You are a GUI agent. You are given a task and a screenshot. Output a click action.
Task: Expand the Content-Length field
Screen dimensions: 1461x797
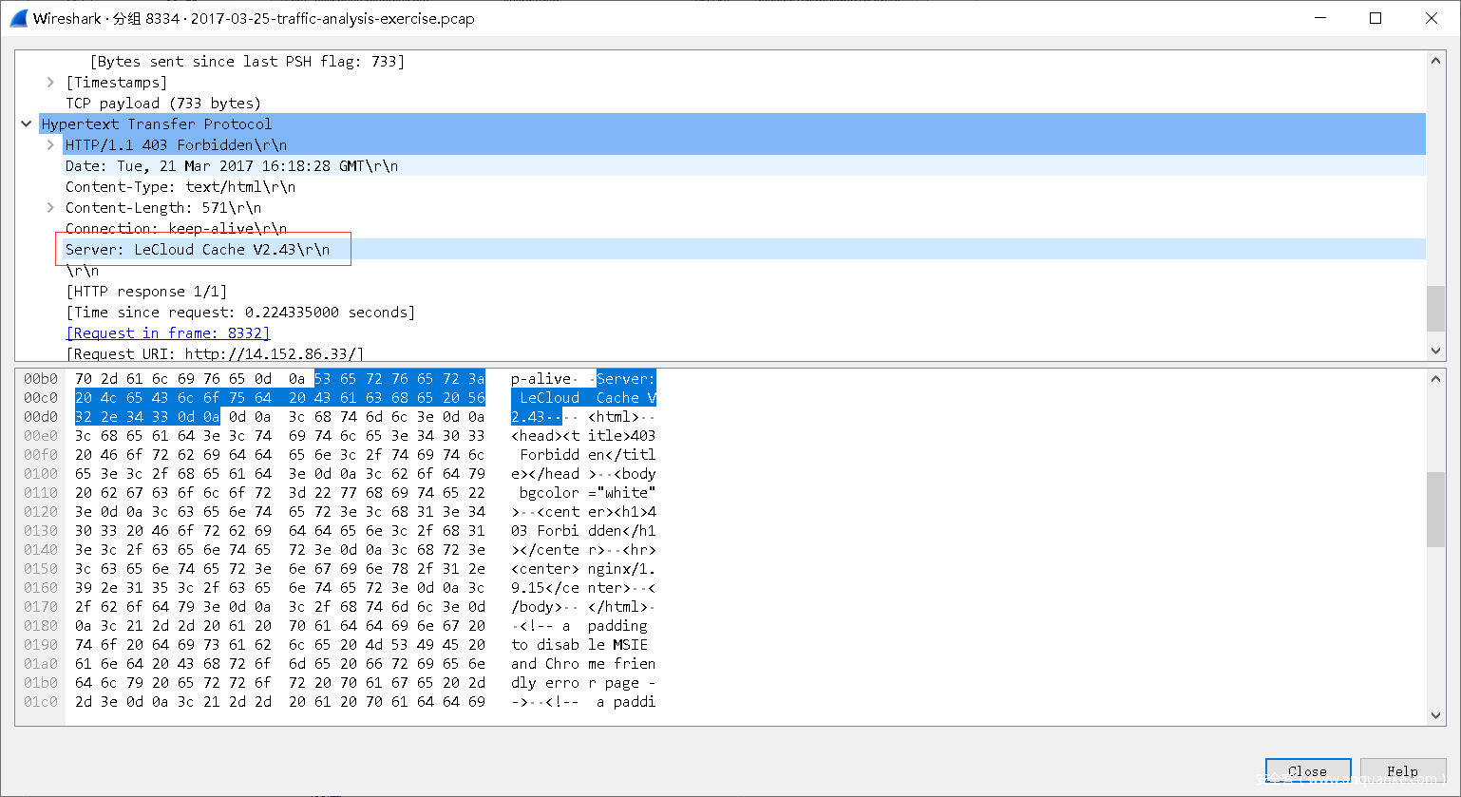[50, 208]
